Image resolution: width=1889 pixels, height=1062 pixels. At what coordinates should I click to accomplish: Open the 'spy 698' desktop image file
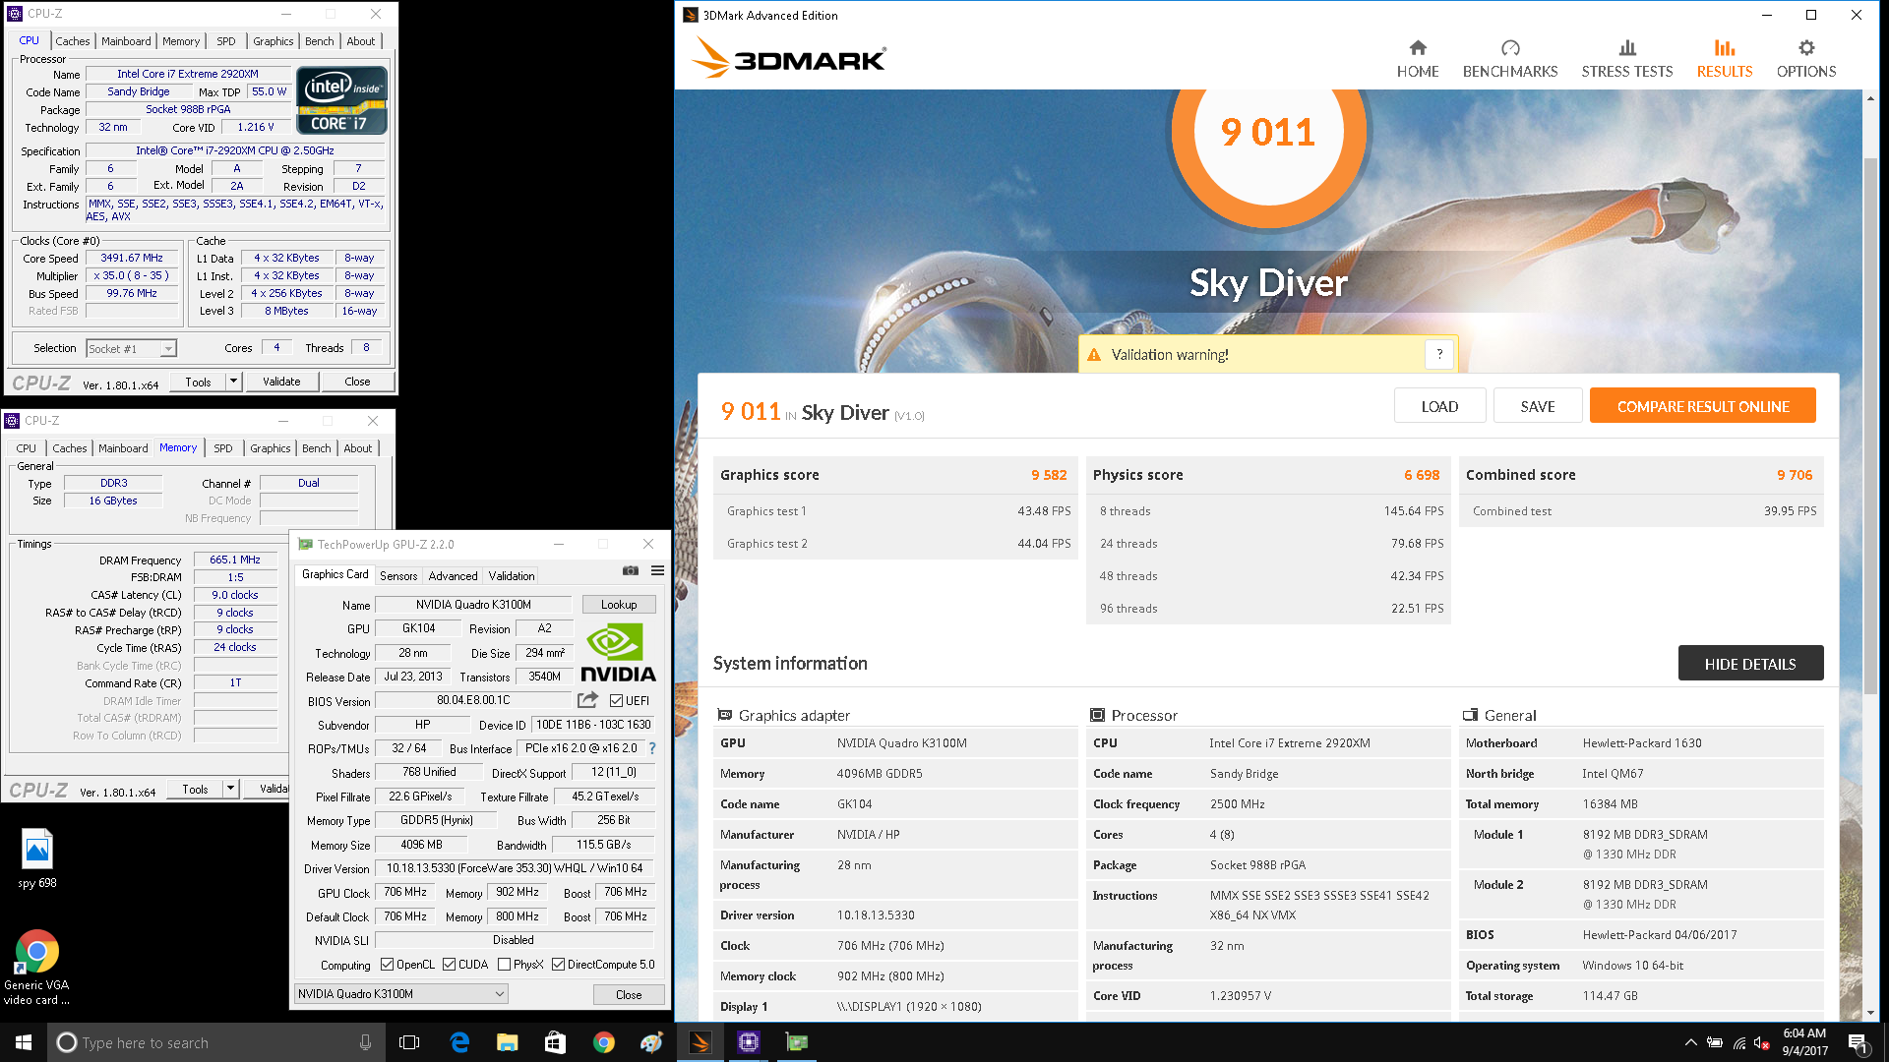click(37, 858)
